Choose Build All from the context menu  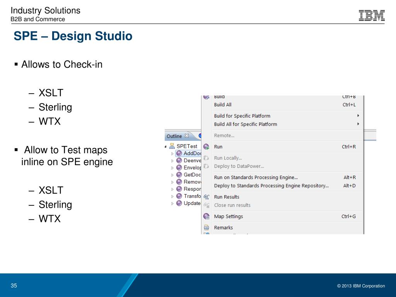[x=282, y=105]
